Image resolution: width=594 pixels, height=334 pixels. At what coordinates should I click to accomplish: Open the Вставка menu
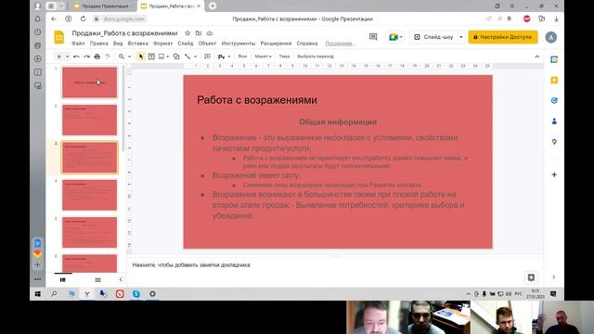click(138, 44)
